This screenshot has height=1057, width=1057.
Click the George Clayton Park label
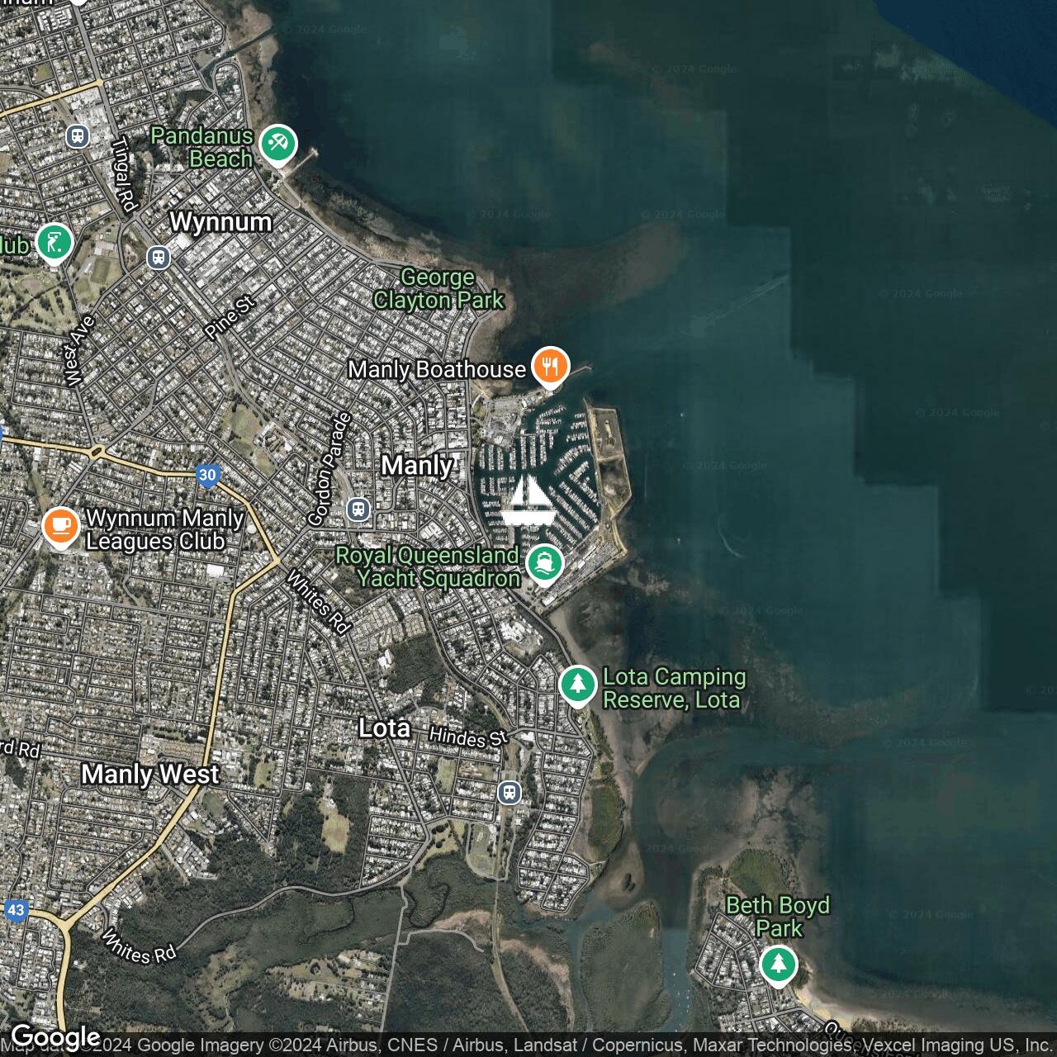coord(438,289)
